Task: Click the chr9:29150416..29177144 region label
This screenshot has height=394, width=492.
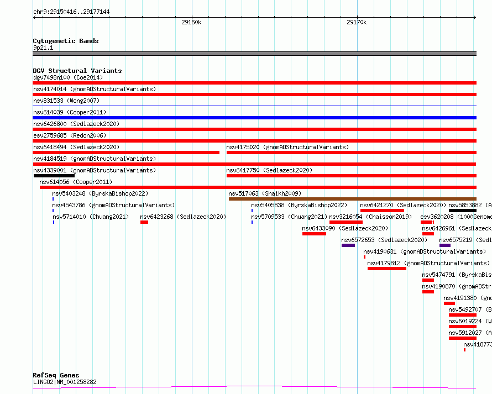Action: (71, 12)
